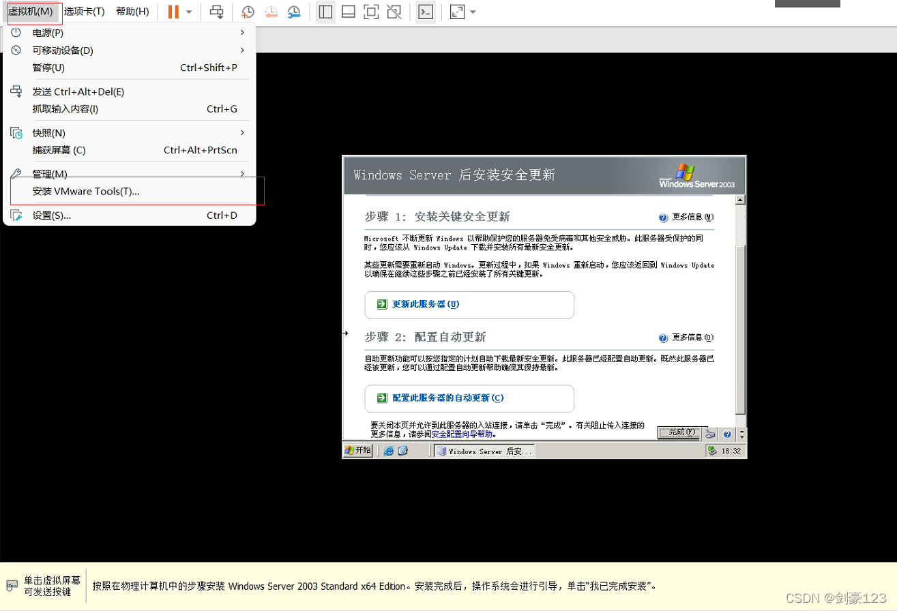Click the chevron arrow on the 快照(N) row
Screen dimensions: 897x611
[242, 133]
